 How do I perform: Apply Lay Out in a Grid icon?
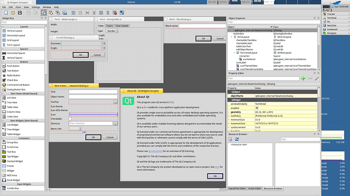[x=101, y=13]
